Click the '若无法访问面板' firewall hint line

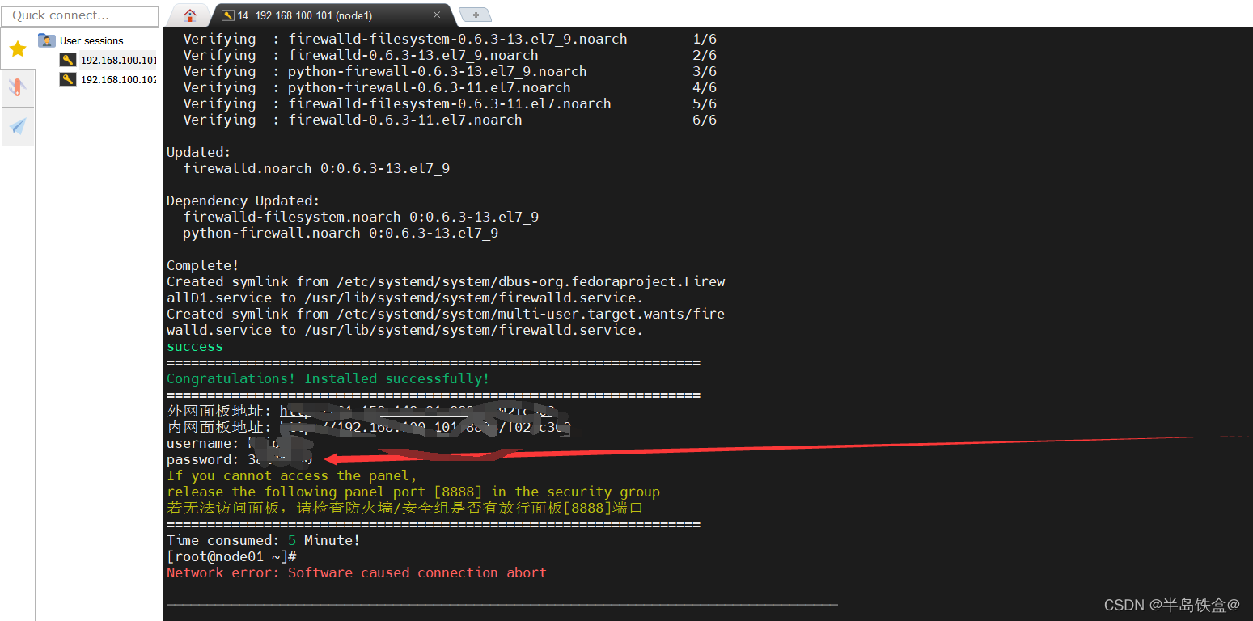405,508
